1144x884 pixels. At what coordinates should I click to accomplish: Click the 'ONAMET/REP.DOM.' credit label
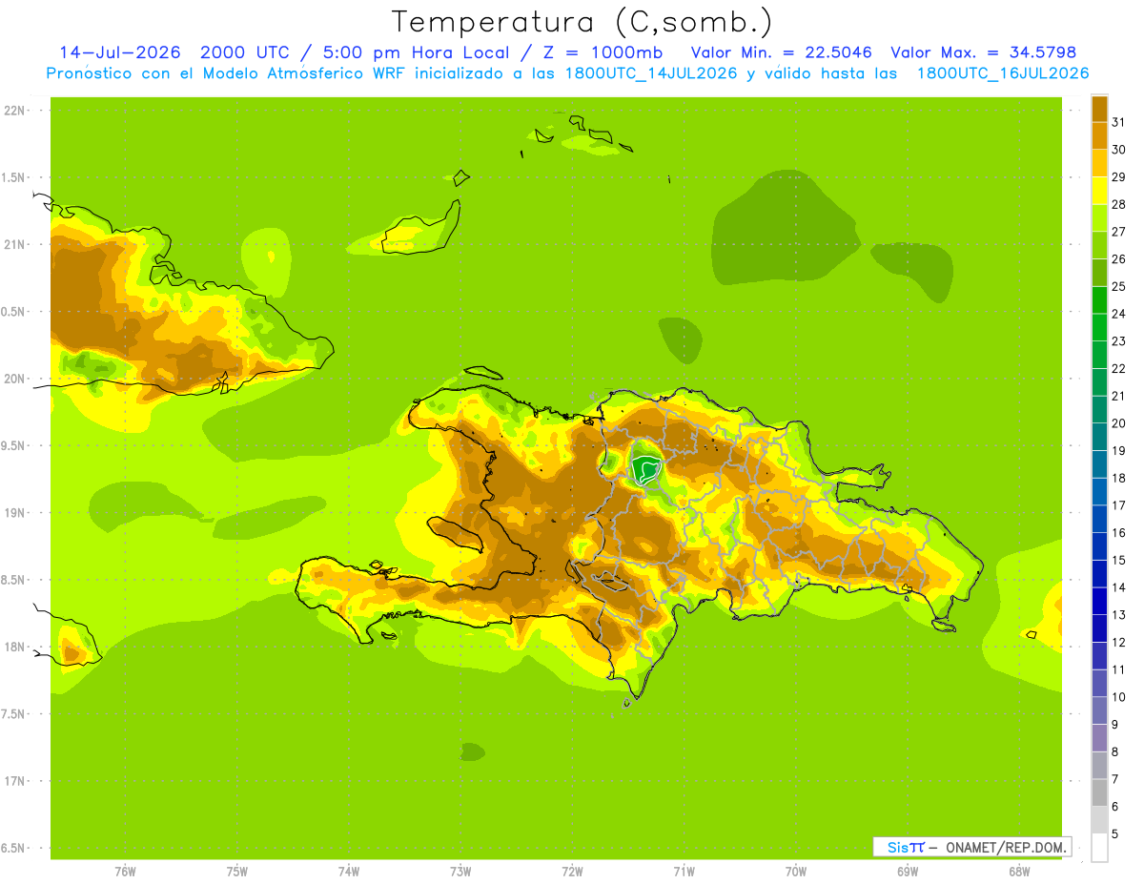coord(1006,847)
